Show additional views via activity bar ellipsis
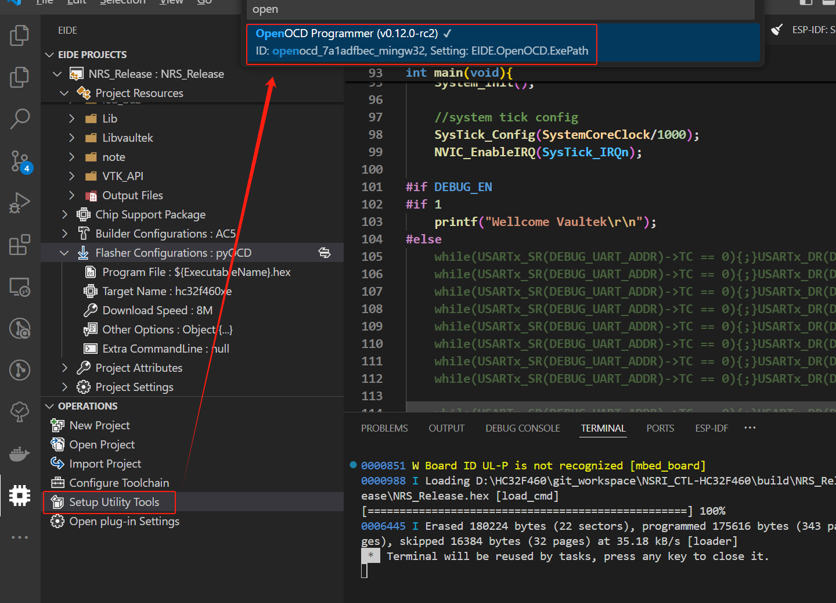Viewport: 836px width, 603px height. tap(20, 537)
